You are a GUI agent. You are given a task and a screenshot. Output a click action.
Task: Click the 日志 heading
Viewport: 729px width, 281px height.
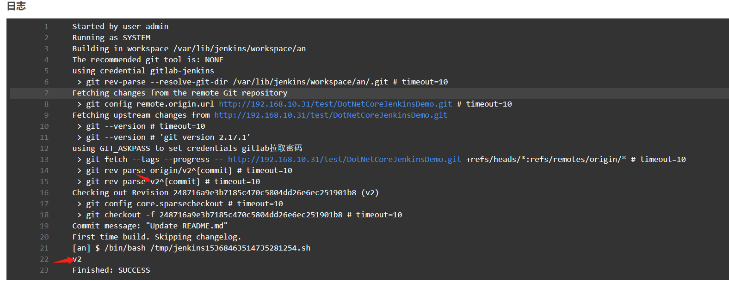(x=16, y=6)
